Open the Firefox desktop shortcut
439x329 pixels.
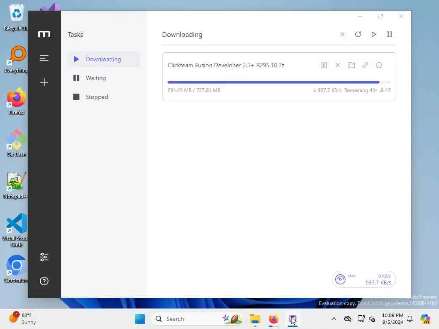[x=16, y=101]
